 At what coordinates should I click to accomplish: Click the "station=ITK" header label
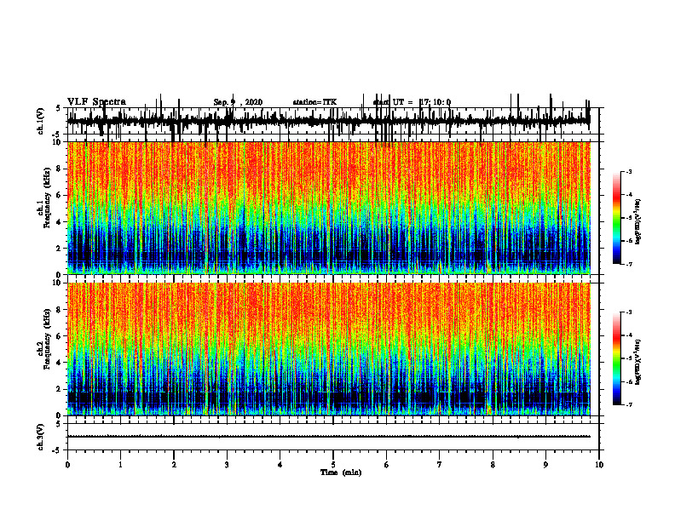[314, 102]
